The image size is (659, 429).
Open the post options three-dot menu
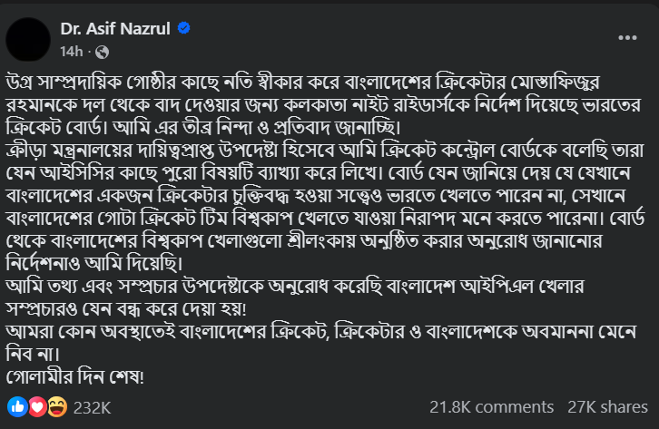pos(625,36)
